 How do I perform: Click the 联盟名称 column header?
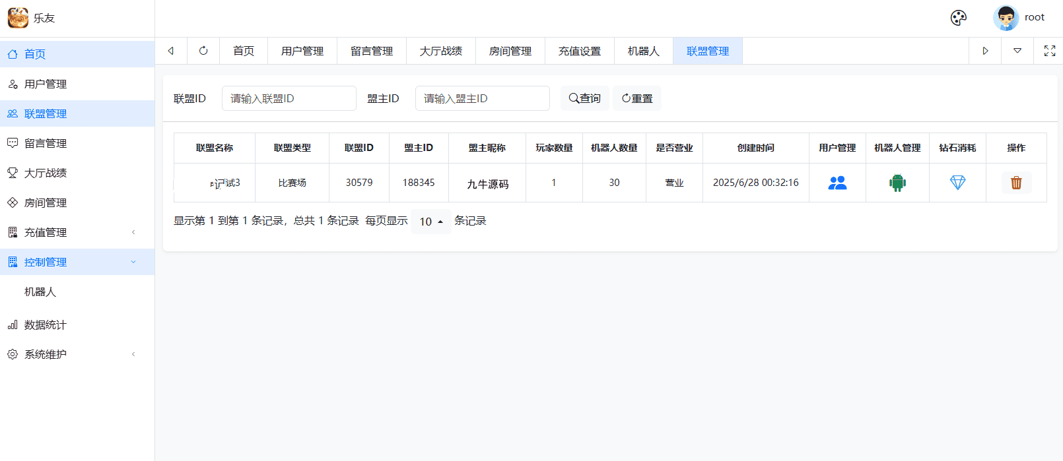[x=215, y=148]
